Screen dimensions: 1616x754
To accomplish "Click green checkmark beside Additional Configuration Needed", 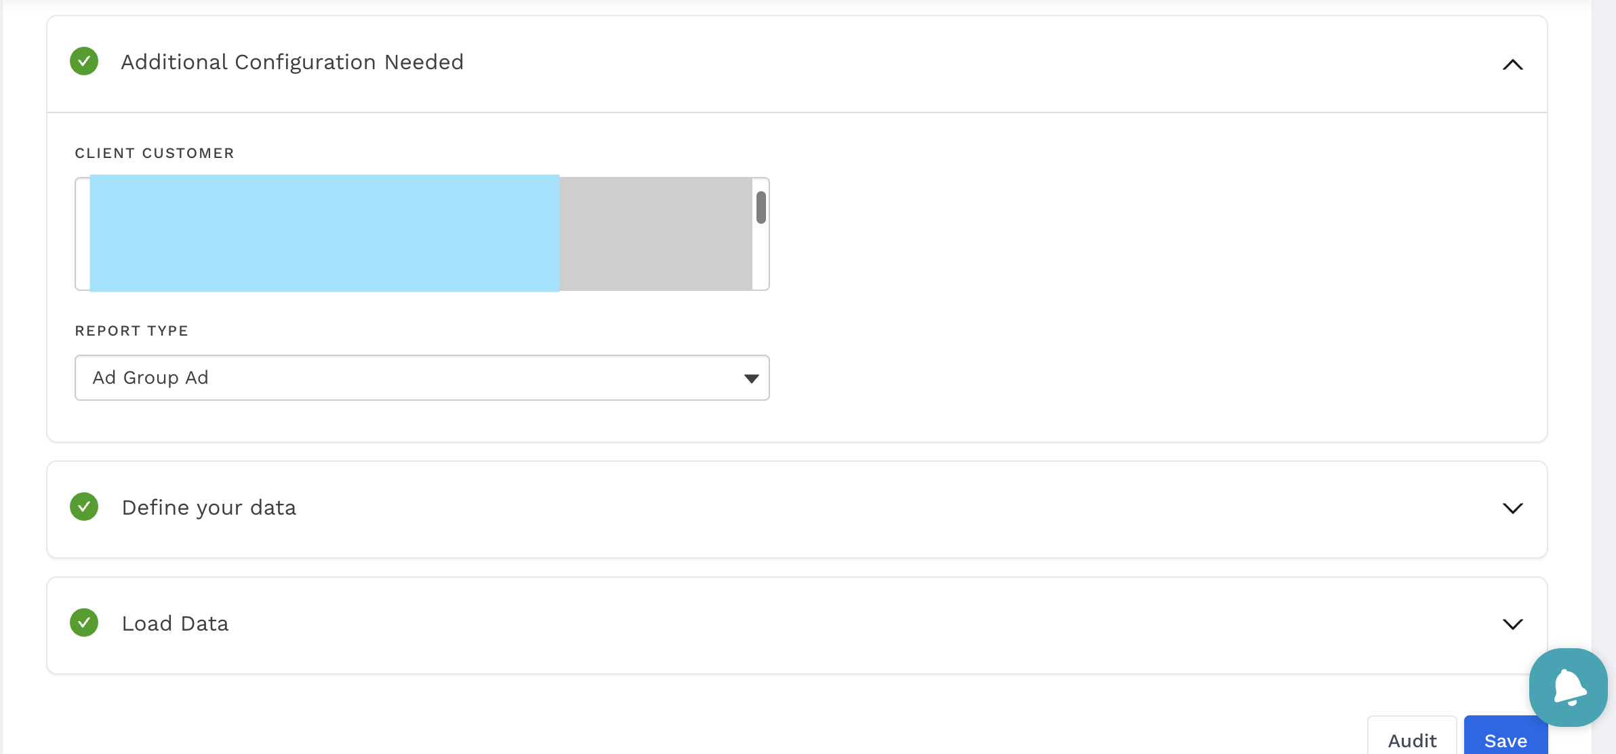I will coord(84,62).
